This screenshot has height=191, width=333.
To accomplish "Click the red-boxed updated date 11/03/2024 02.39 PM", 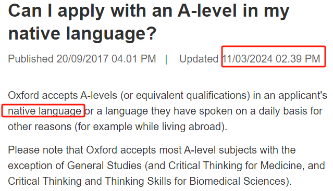I will pos(274,57).
